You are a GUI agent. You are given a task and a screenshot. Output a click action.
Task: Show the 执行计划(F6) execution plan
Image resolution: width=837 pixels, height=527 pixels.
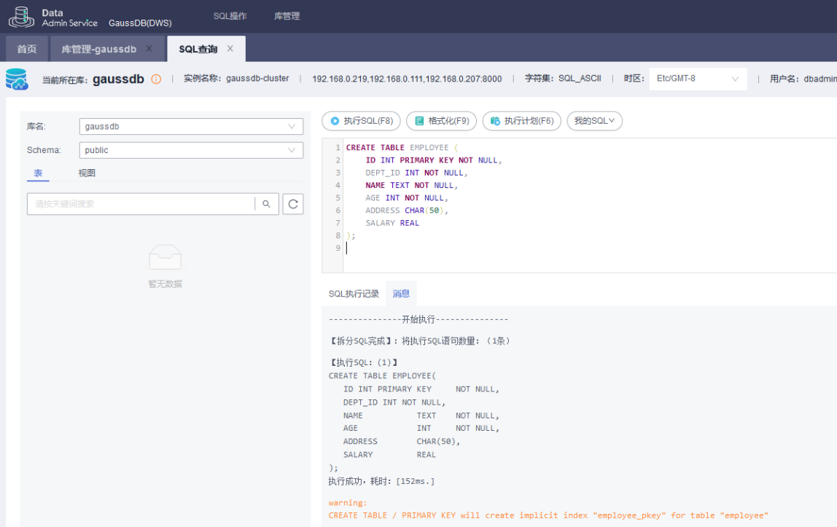tap(521, 121)
